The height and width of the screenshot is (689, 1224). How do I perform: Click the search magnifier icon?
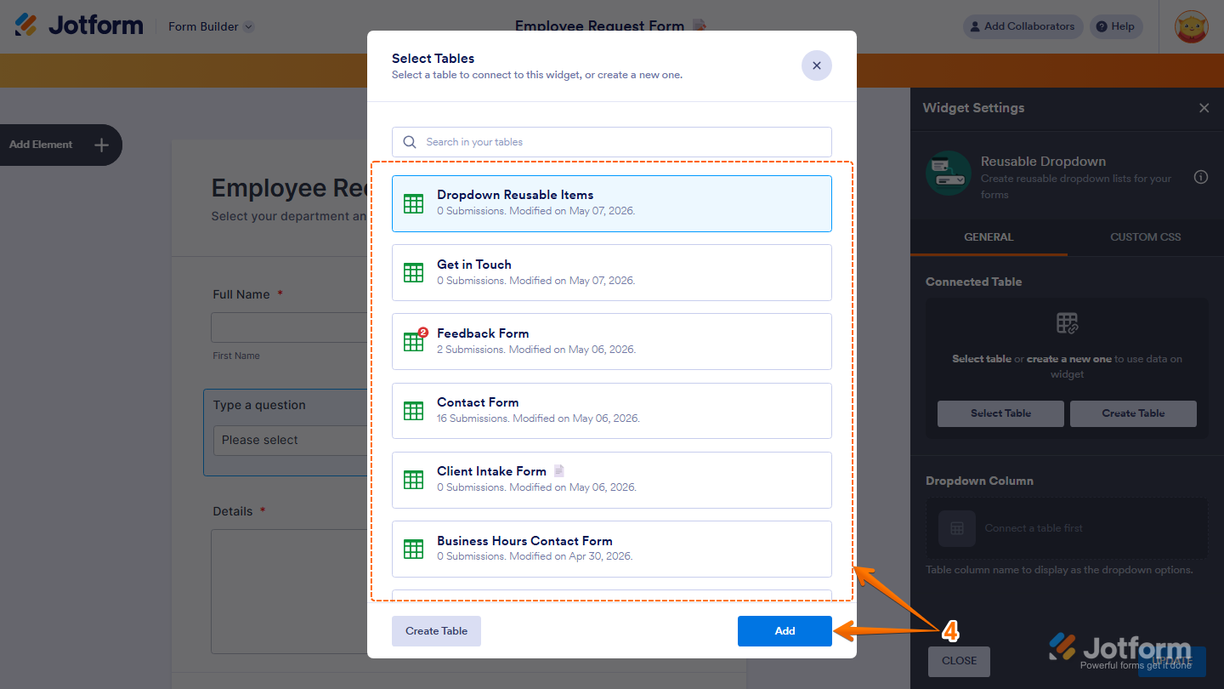[410, 142]
